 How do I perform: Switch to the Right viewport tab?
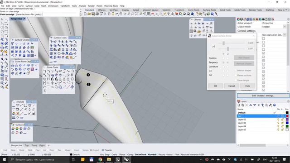click(x=42, y=145)
